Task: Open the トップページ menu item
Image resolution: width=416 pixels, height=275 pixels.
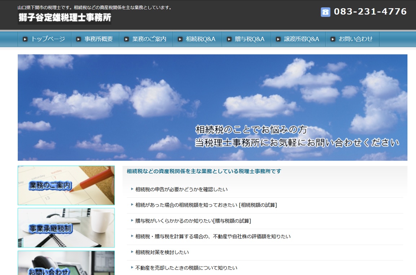Action: pos(45,39)
